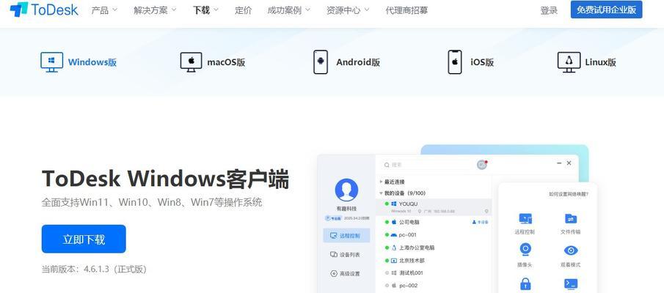Switch to the iOS版 tab
This screenshot has width=664, height=293.
[471, 62]
